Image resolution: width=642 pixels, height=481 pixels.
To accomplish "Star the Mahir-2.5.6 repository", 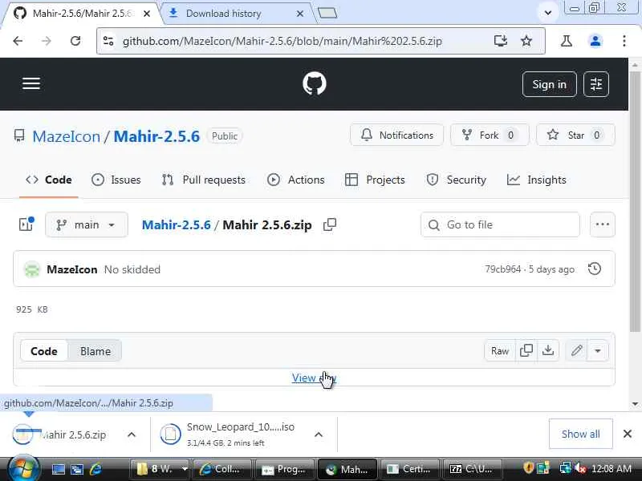I will 575,135.
